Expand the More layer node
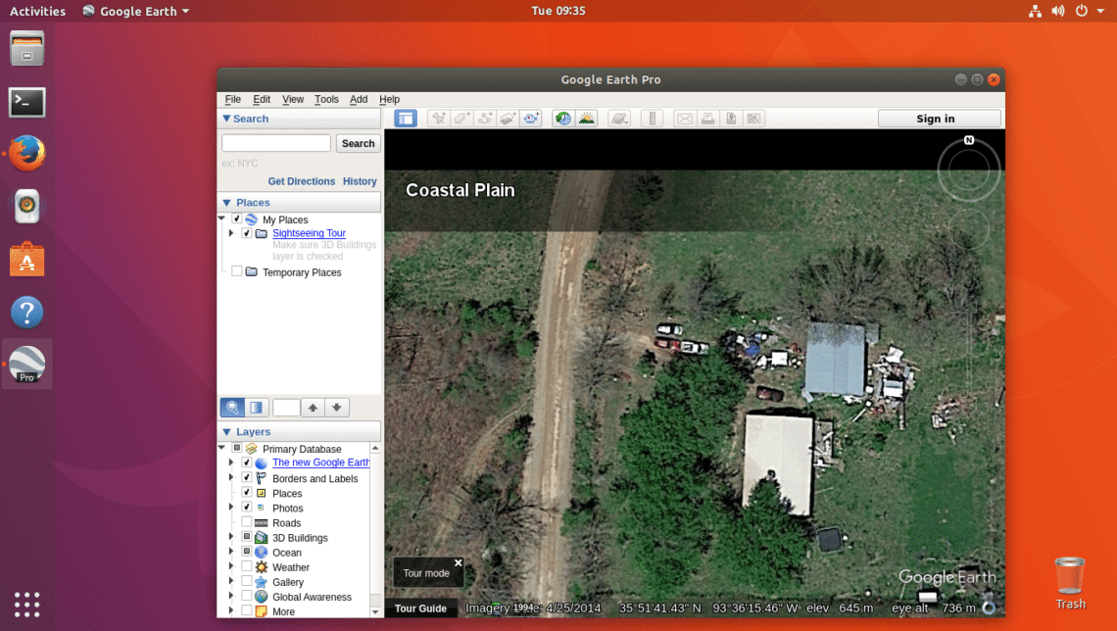1117x631 pixels. (231, 611)
